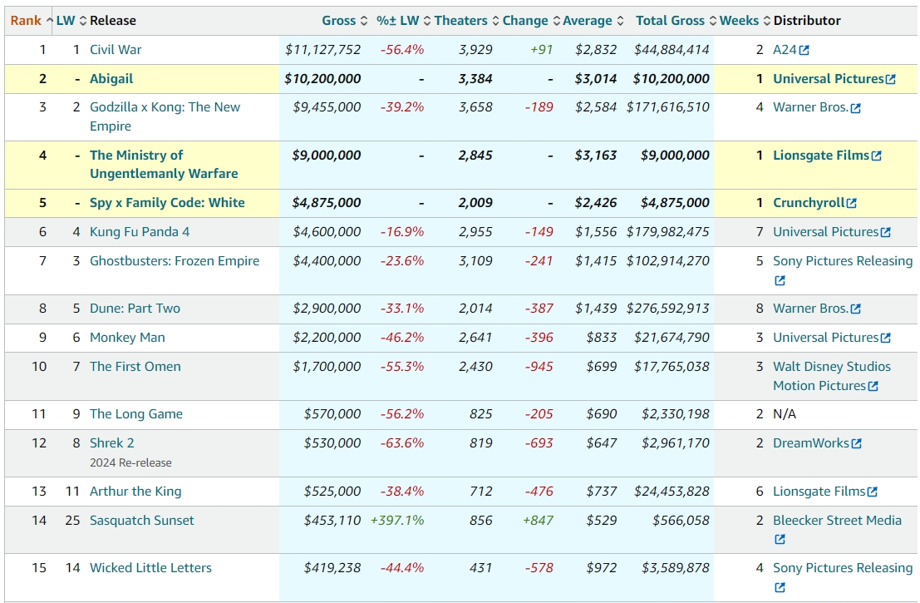Select N/A distributor for The Long Game
Viewport: 920px width, 603px height.
tap(785, 414)
